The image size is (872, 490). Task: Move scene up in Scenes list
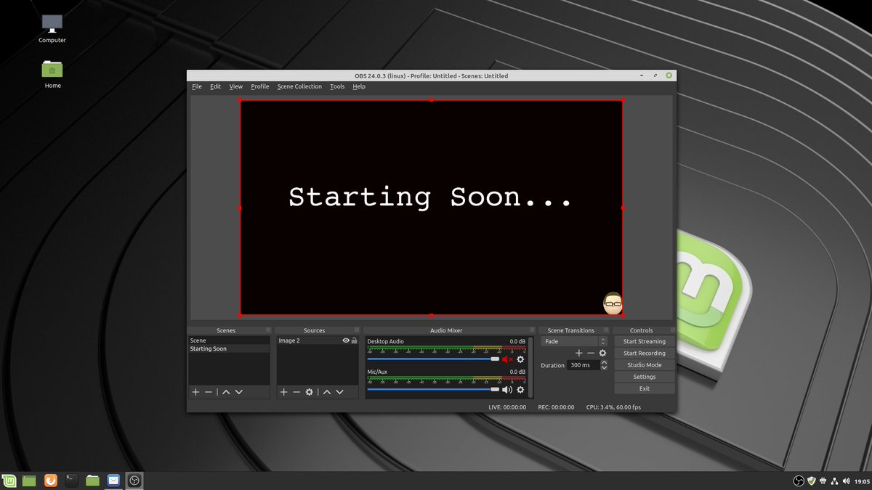226,392
